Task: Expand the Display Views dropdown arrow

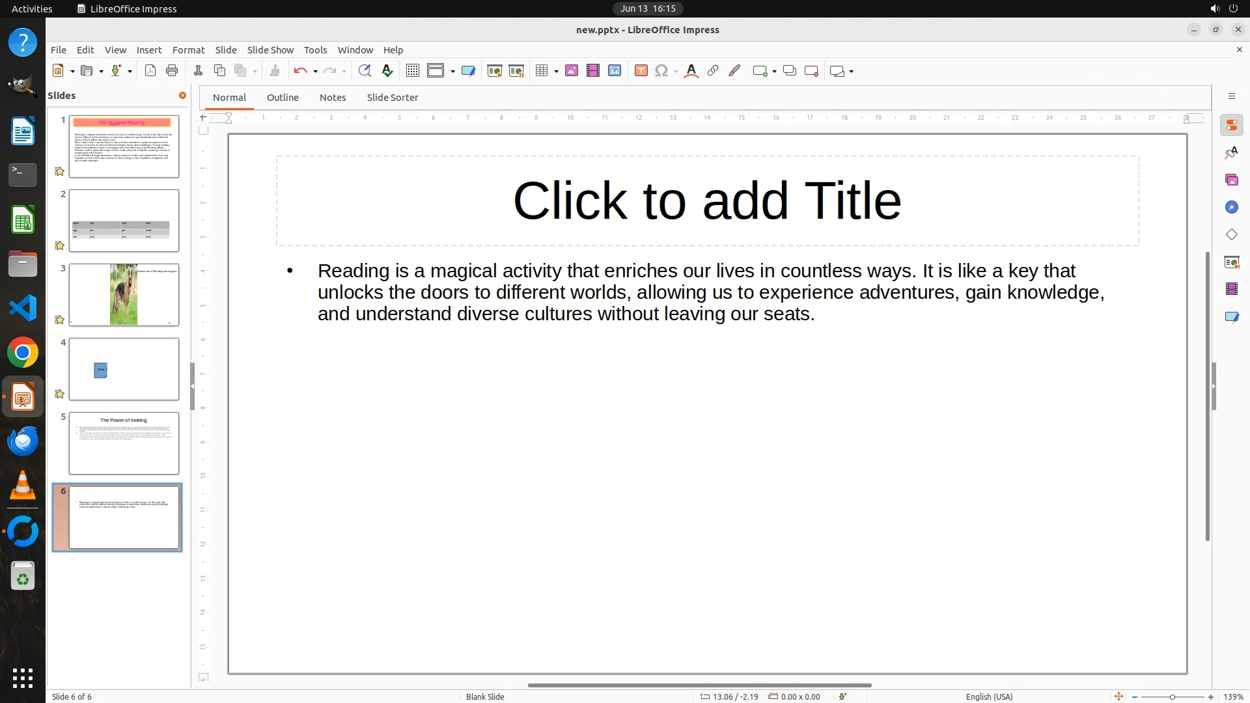Action: coord(452,72)
